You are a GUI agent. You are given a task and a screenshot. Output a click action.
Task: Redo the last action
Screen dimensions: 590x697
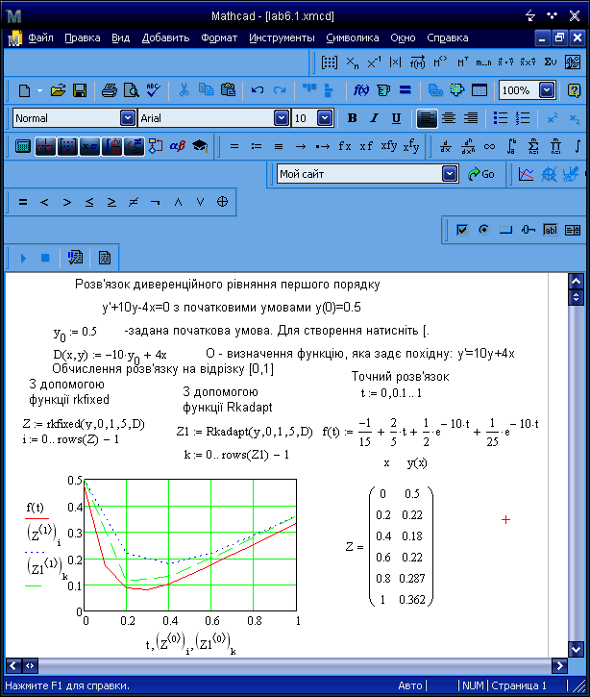coord(280,90)
